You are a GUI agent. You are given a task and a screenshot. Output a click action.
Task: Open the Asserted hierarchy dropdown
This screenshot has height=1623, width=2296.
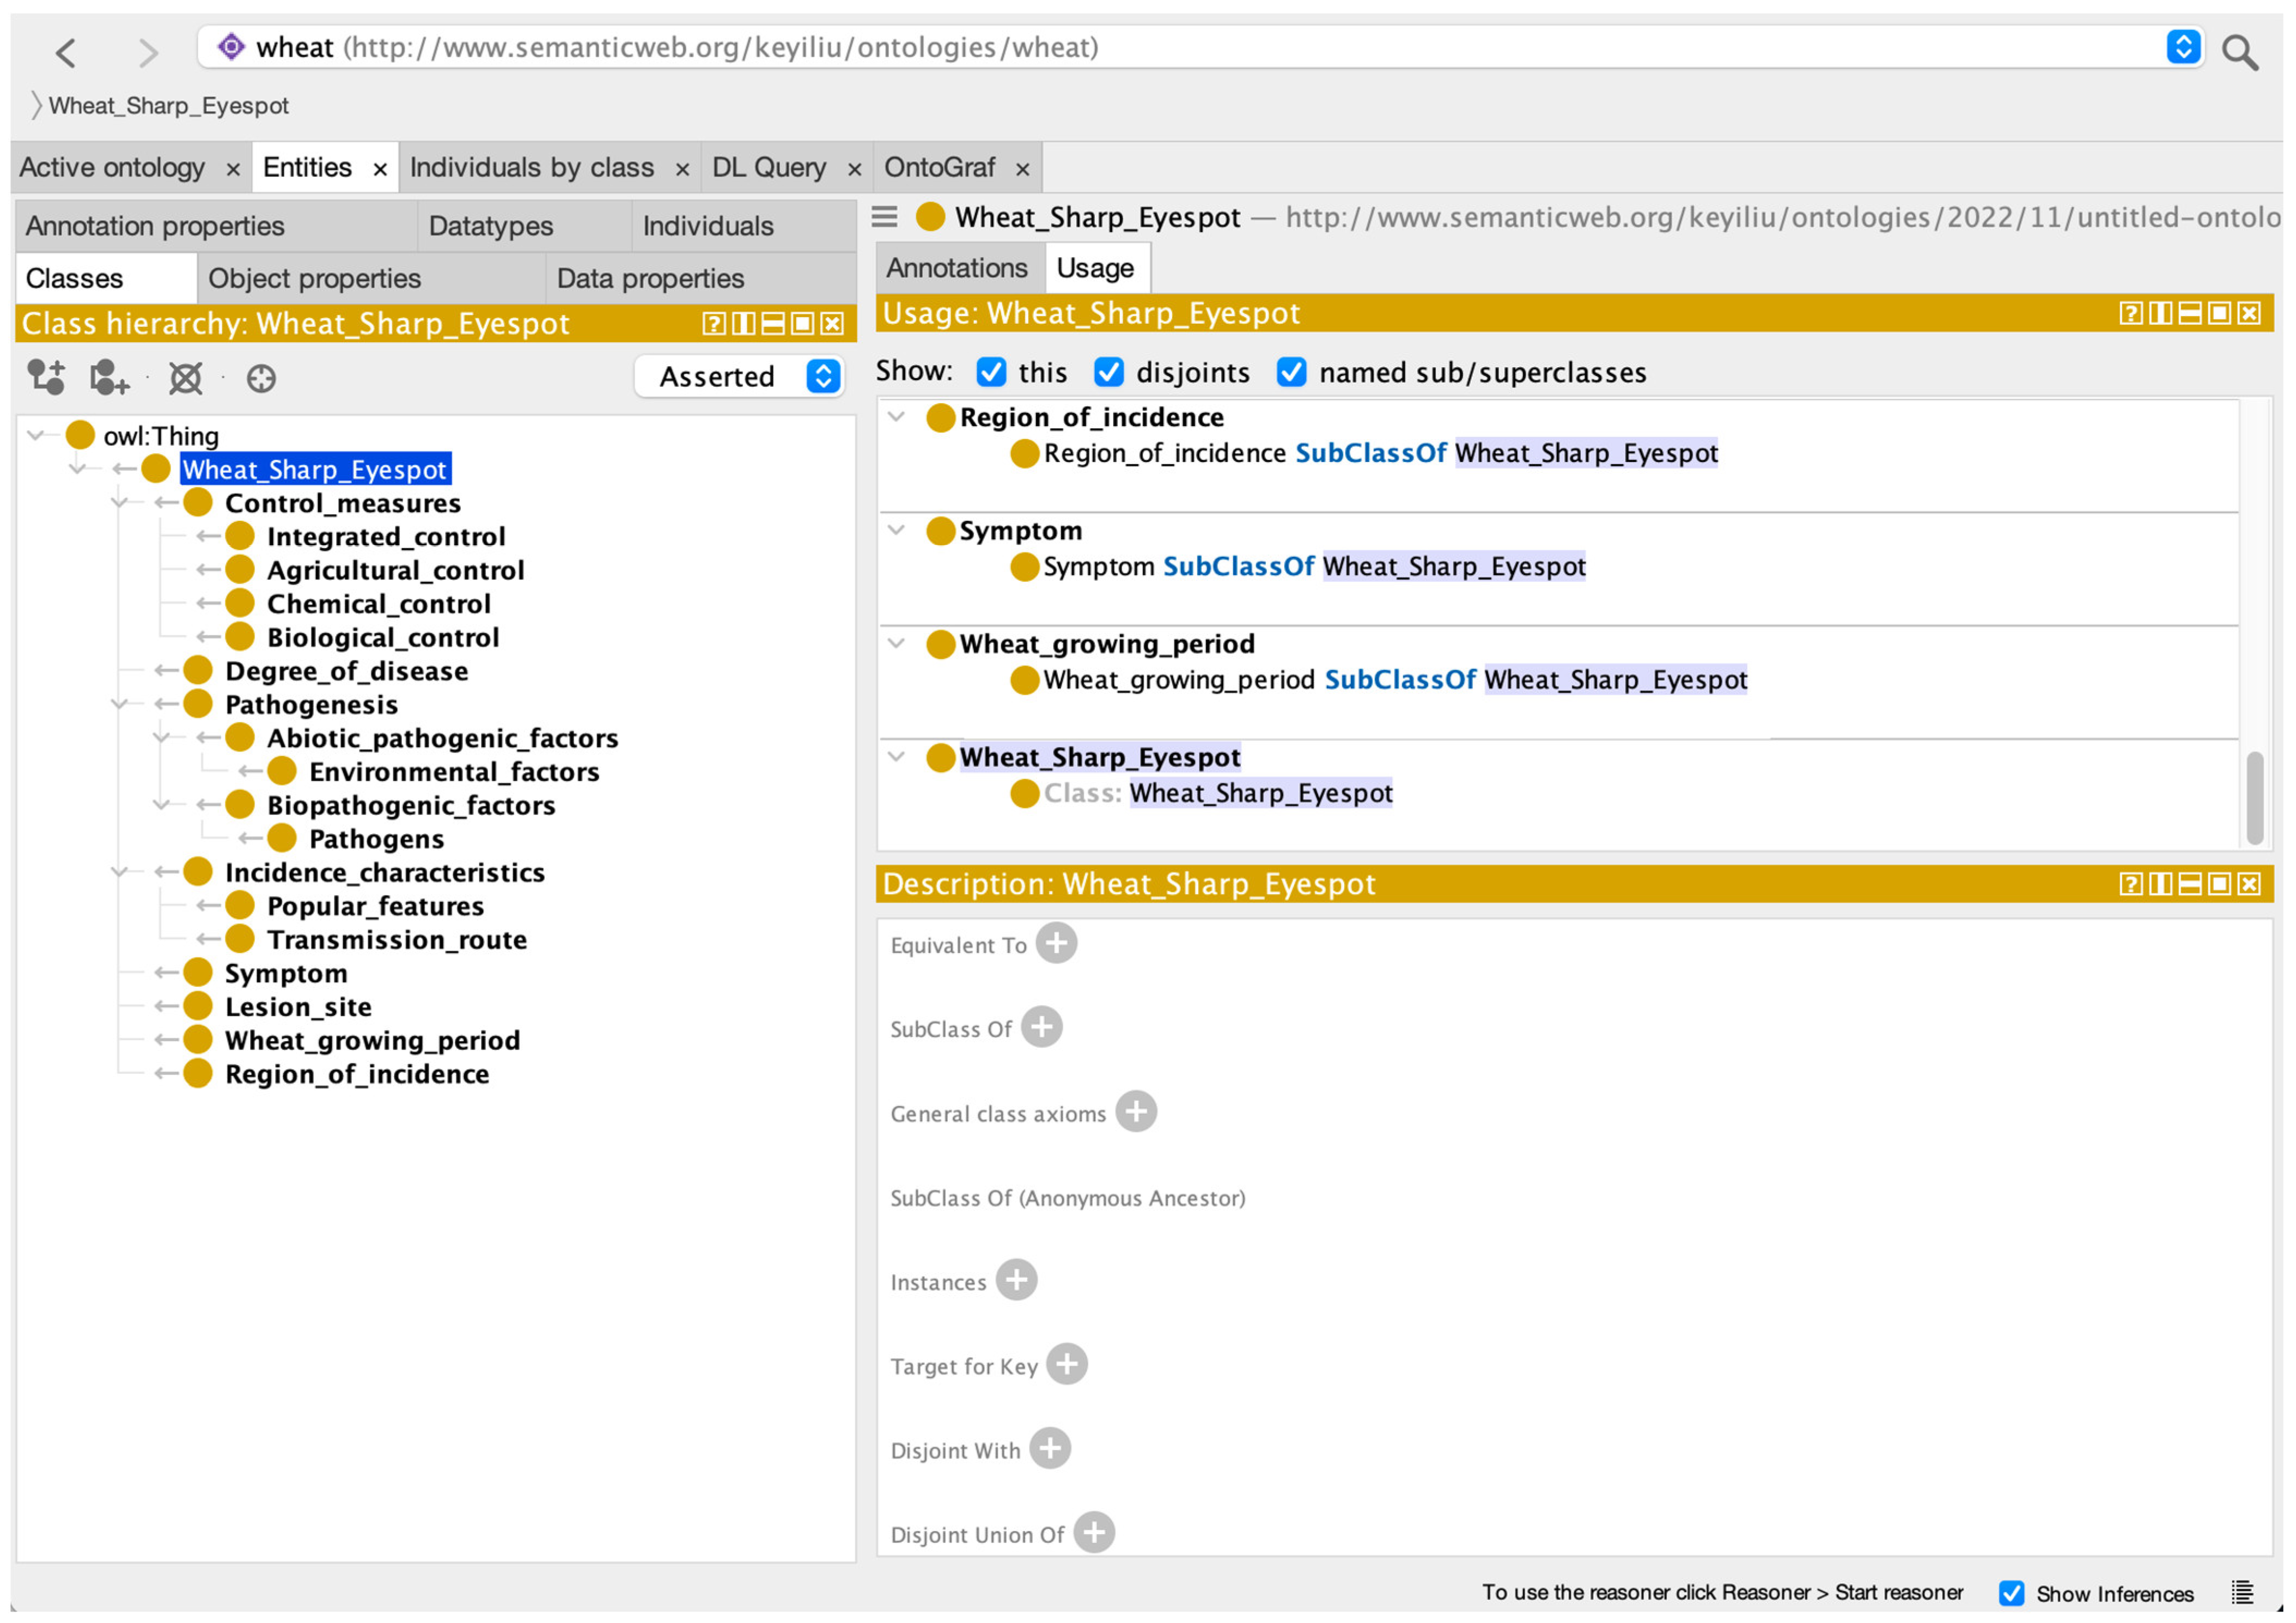click(740, 376)
